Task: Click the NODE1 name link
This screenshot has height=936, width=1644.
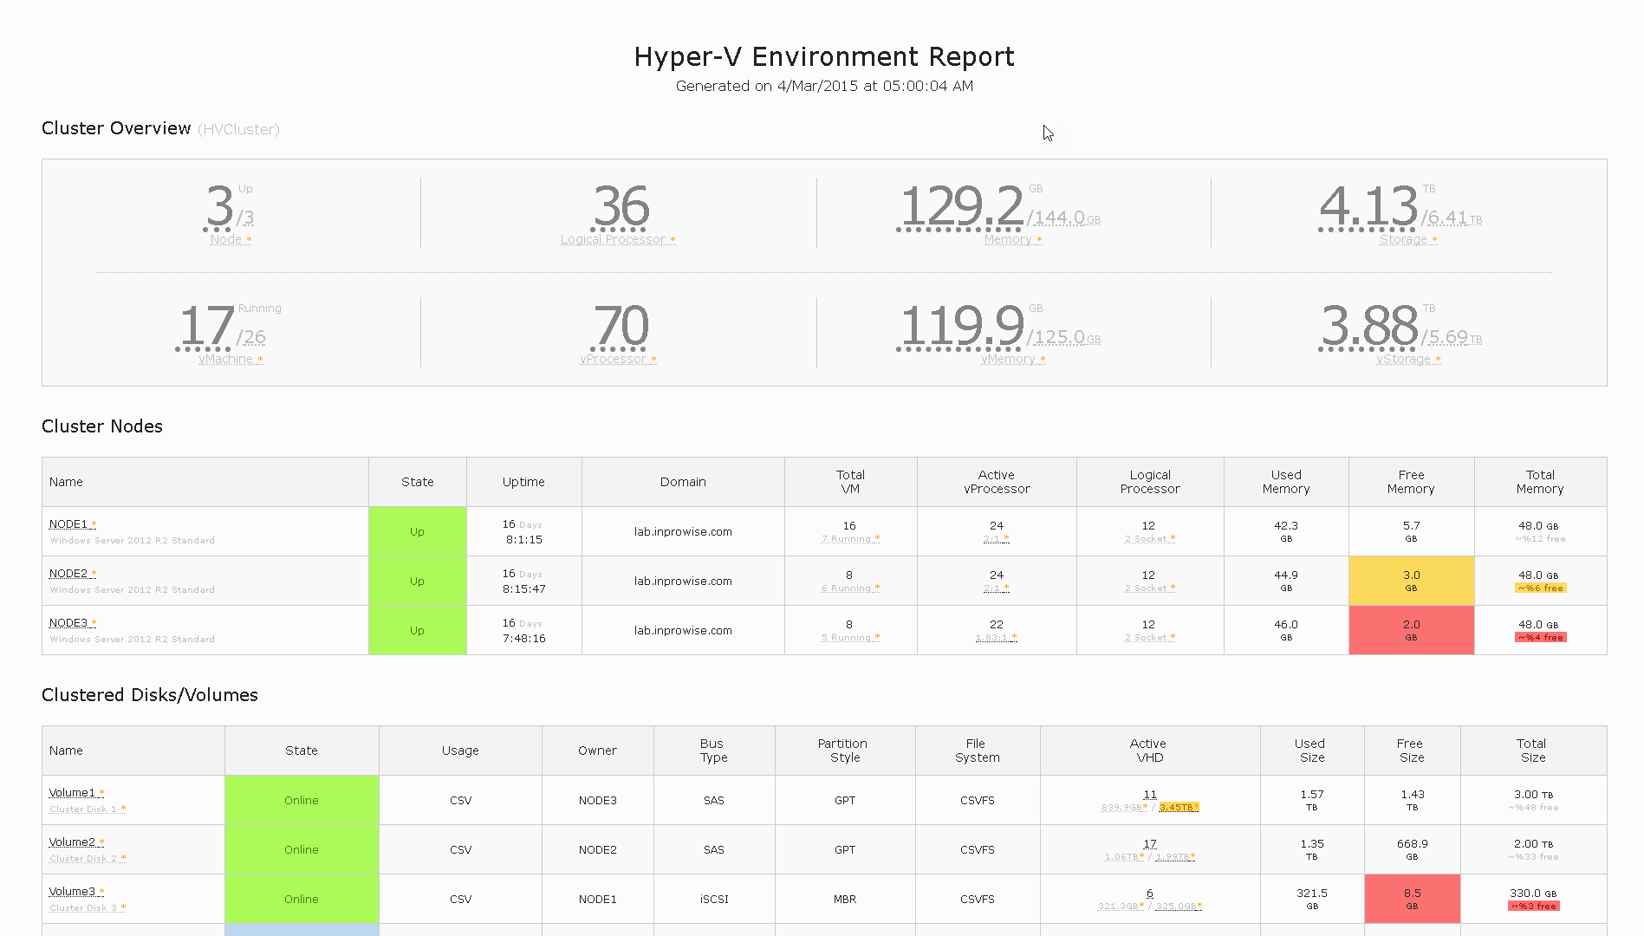Action: 68,524
